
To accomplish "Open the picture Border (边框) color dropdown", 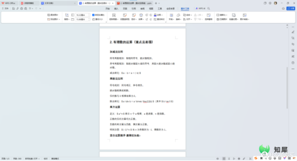I will pos(158,15).
